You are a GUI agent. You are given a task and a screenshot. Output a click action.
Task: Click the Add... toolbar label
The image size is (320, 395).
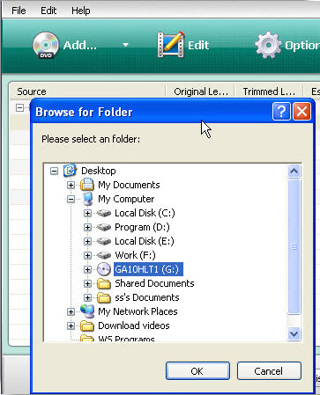tap(80, 45)
